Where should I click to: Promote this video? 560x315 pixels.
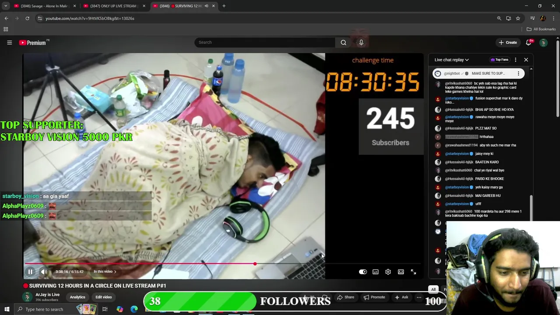click(374, 297)
